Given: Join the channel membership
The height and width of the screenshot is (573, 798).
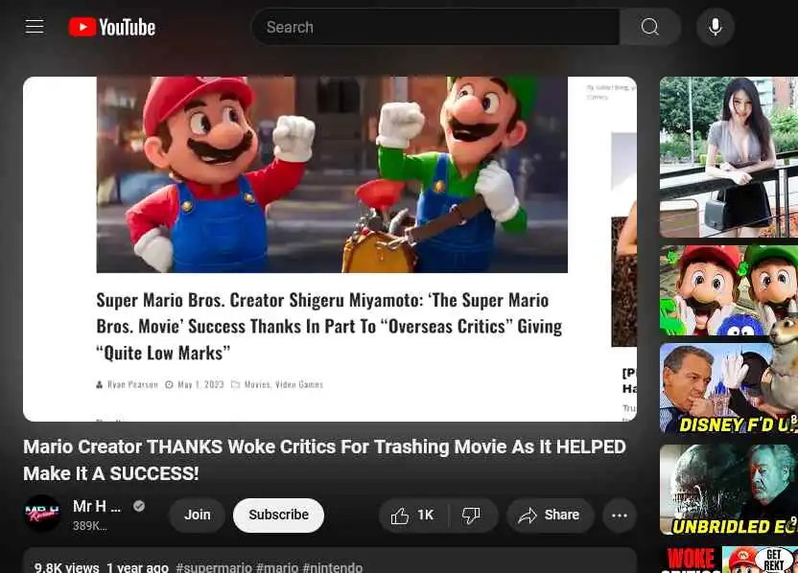Looking at the screenshot, I should 197,516.
